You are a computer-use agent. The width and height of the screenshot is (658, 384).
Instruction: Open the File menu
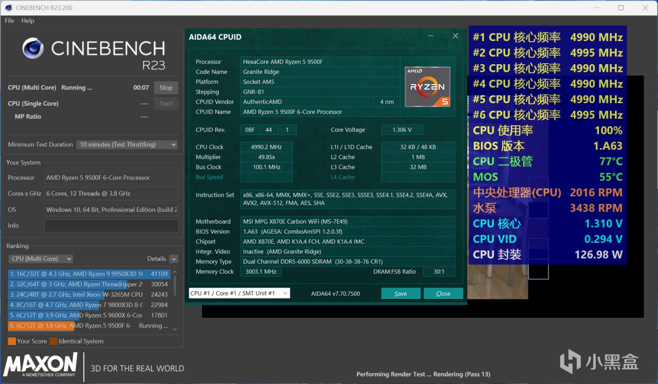[9, 21]
